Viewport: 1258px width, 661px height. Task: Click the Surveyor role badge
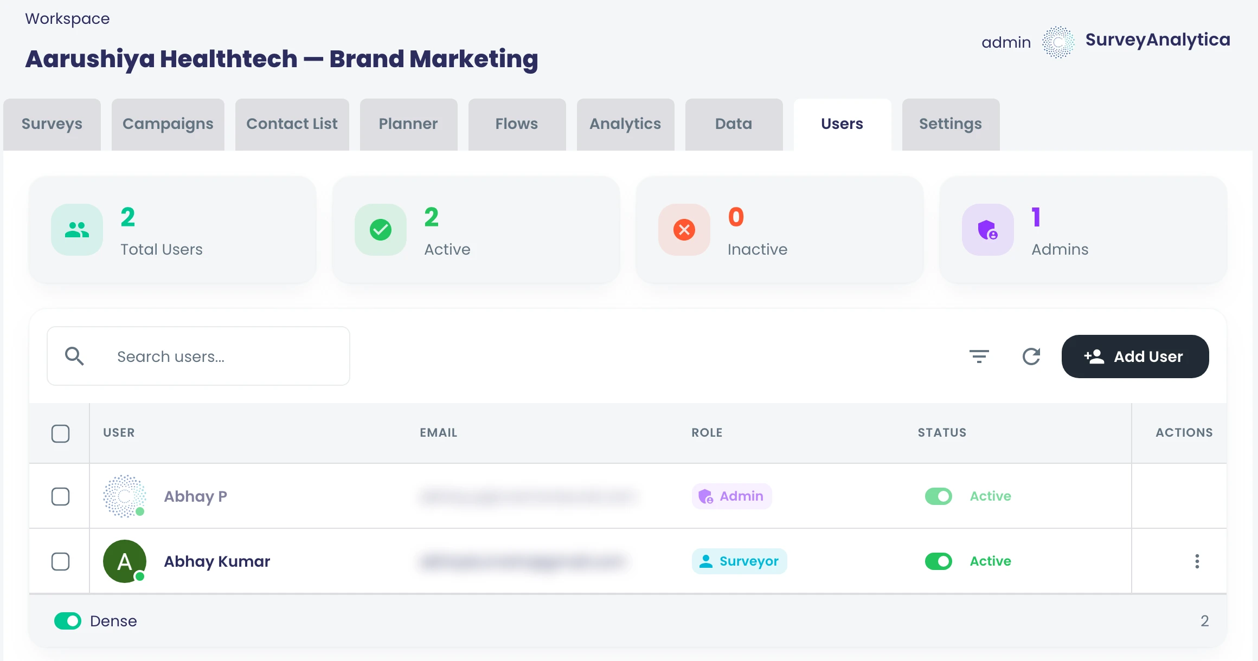pyautogui.click(x=739, y=561)
